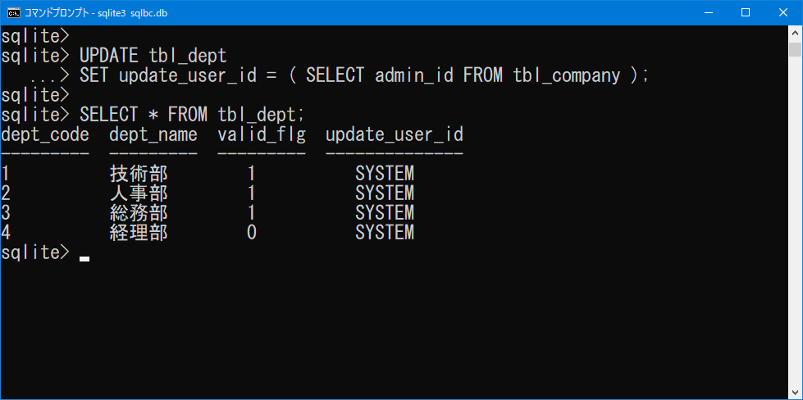803x400 pixels.
Task: Click the valid_flg column header
Action: [262, 135]
